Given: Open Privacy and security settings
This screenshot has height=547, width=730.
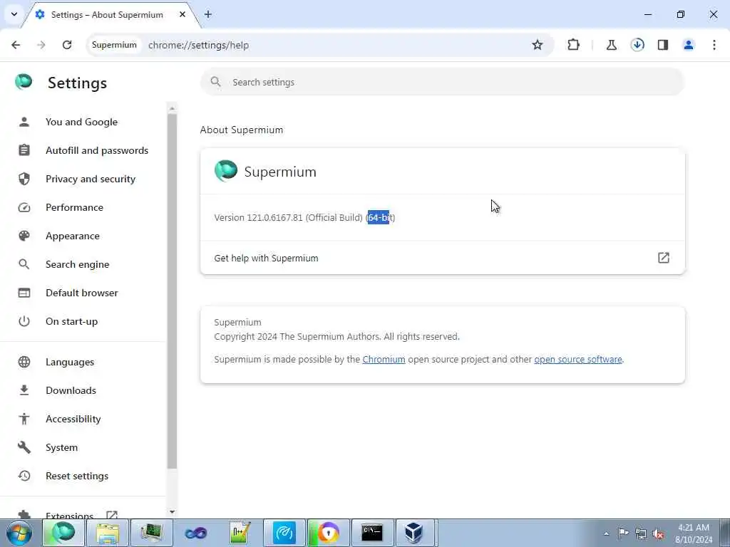Looking at the screenshot, I should click(x=83, y=179).
